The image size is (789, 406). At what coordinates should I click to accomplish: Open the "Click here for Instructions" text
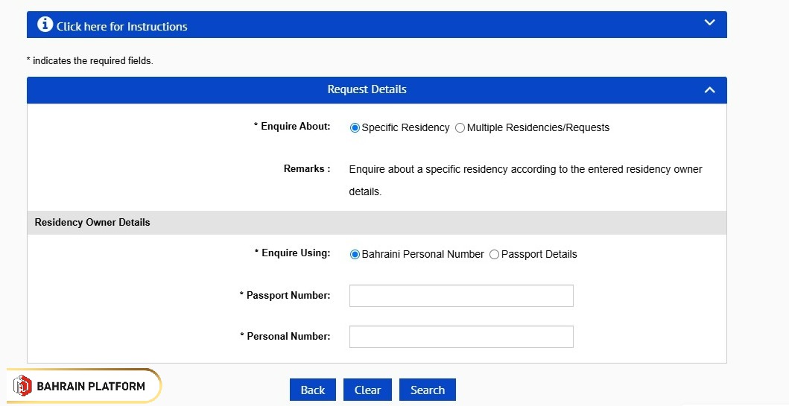(x=121, y=26)
